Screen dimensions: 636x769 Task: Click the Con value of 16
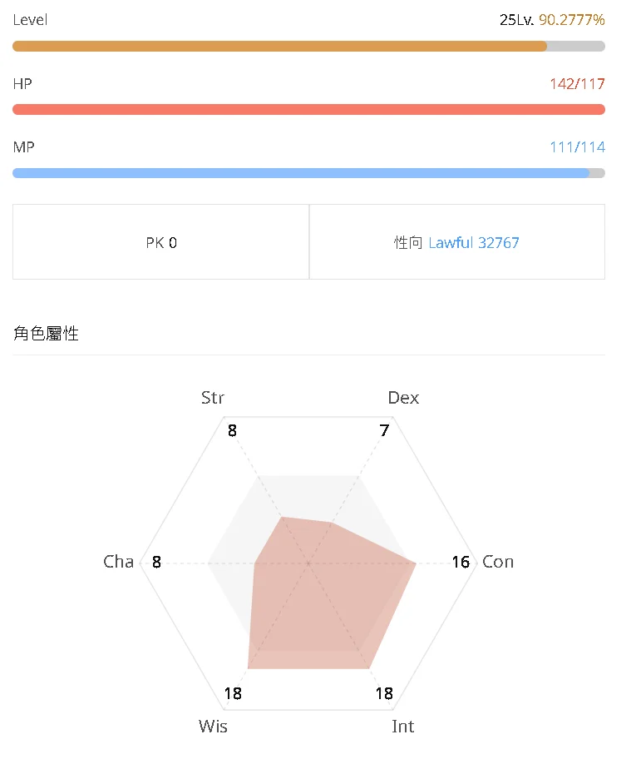461,562
